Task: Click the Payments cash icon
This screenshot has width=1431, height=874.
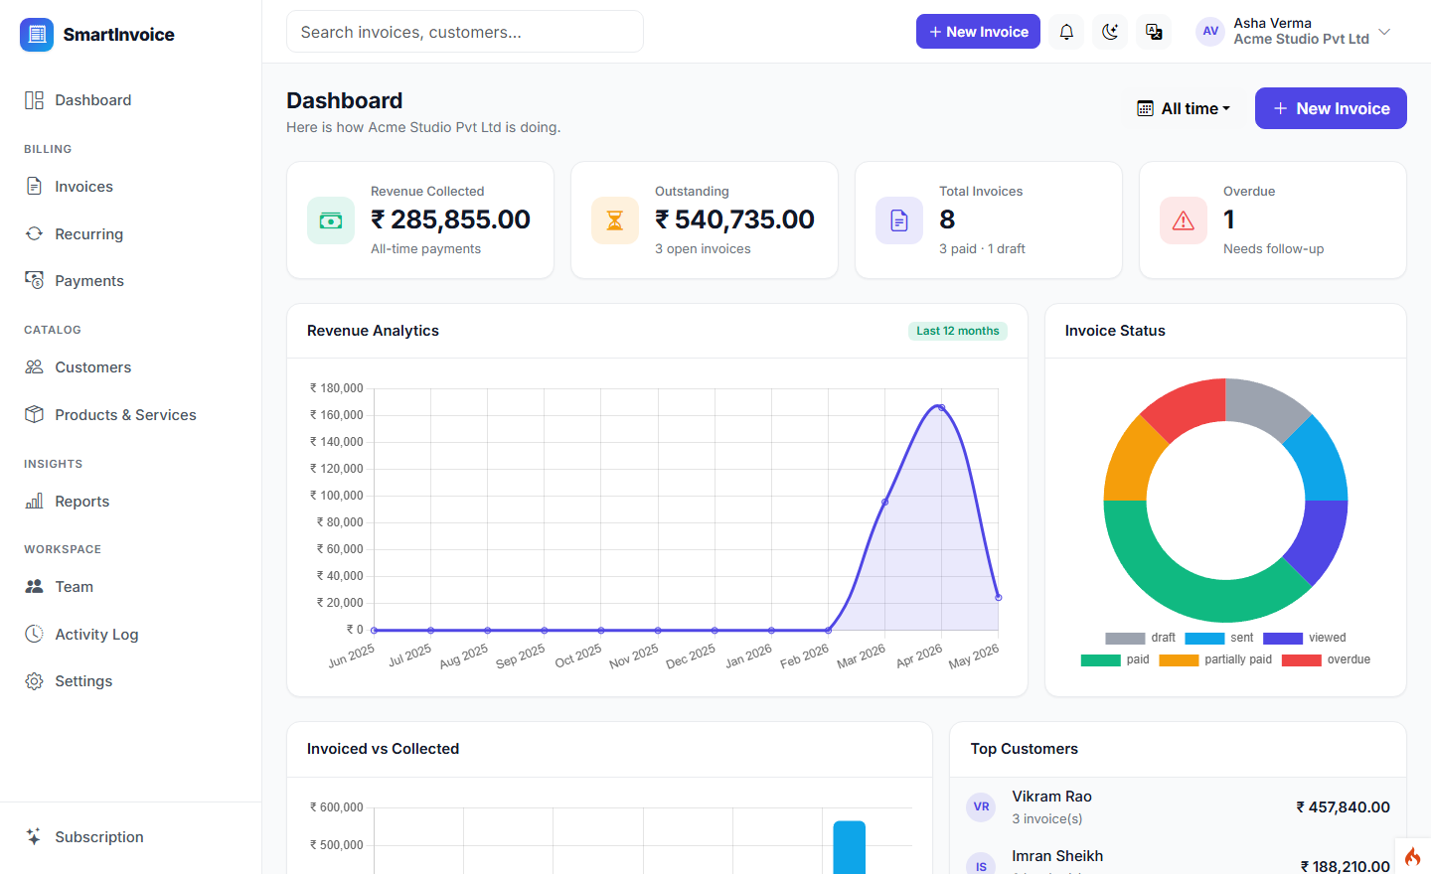Action: click(34, 280)
